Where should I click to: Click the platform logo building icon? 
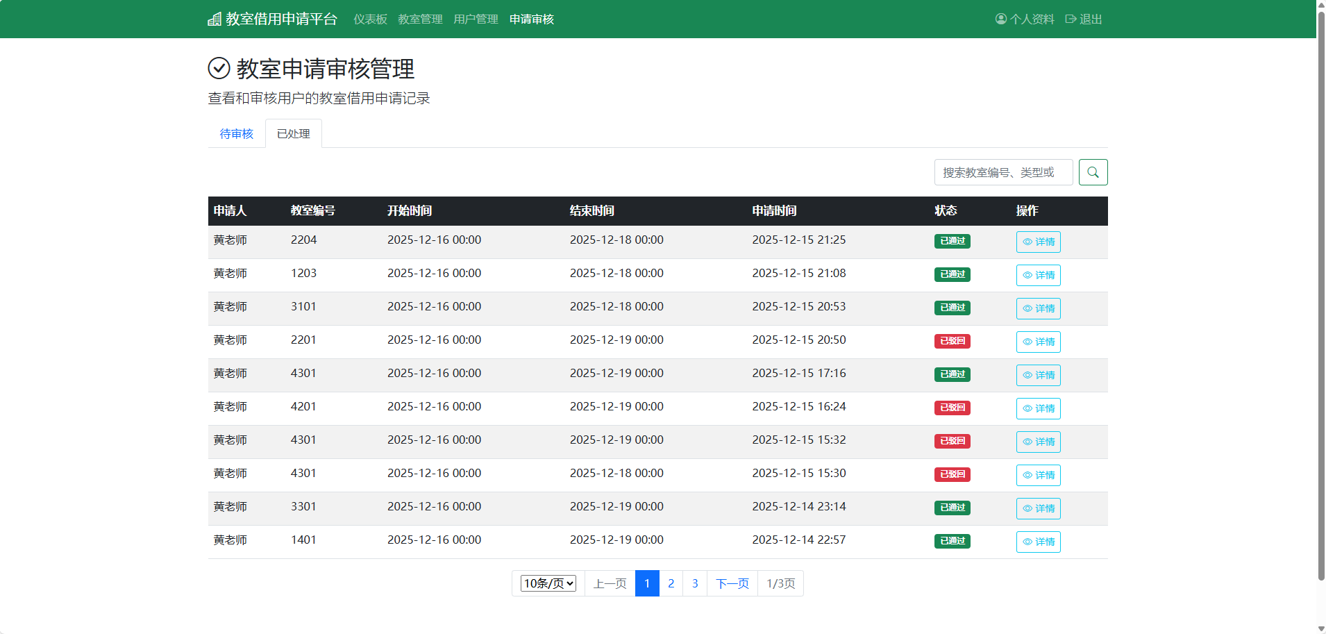click(215, 19)
